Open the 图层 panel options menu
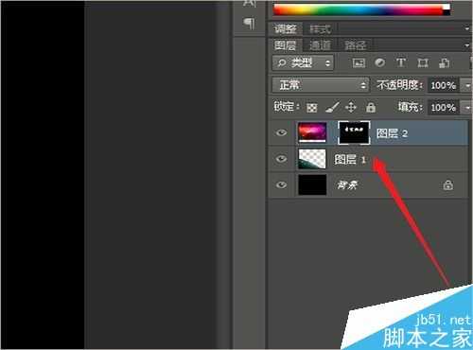The image size is (473, 350). coord(467,45)
